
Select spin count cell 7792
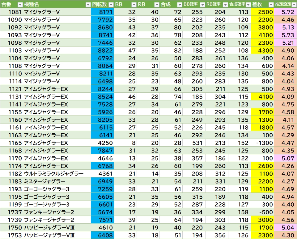pyautogui.click(x=102, y=20)
